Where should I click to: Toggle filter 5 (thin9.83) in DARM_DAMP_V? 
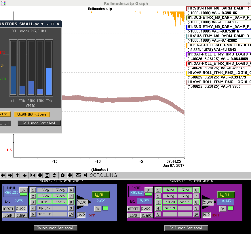tap(33, 214)
